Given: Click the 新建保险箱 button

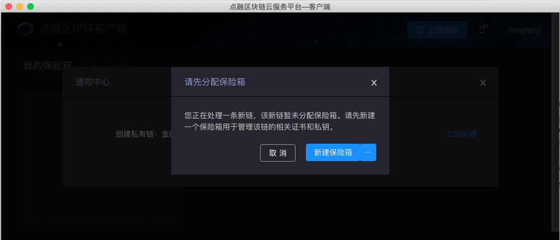Looking at the screenshot, I should (x=333, y=152).
